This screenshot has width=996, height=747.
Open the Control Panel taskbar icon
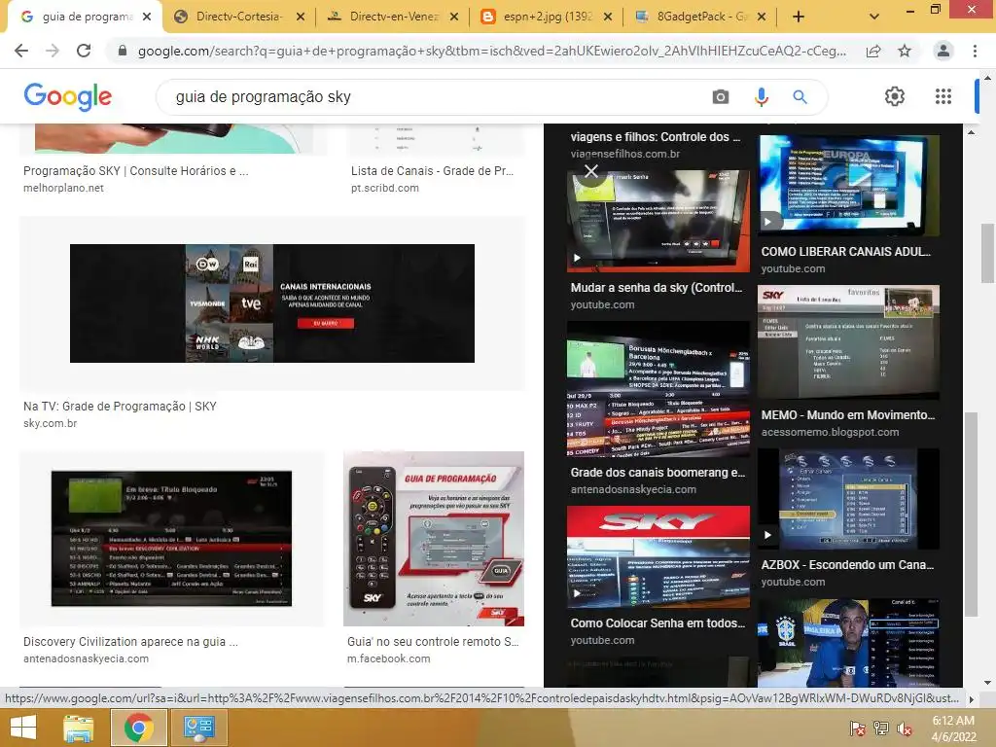pos(198,728)
